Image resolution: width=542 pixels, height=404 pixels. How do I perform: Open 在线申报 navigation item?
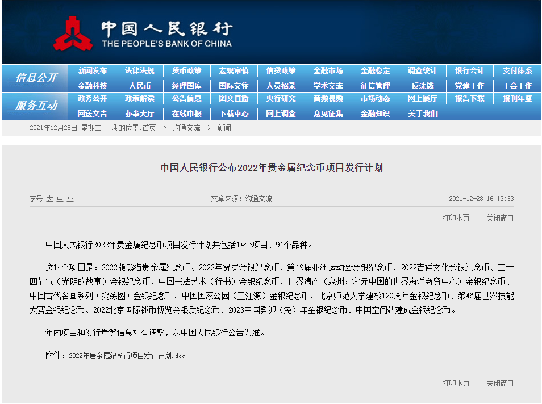187,113
